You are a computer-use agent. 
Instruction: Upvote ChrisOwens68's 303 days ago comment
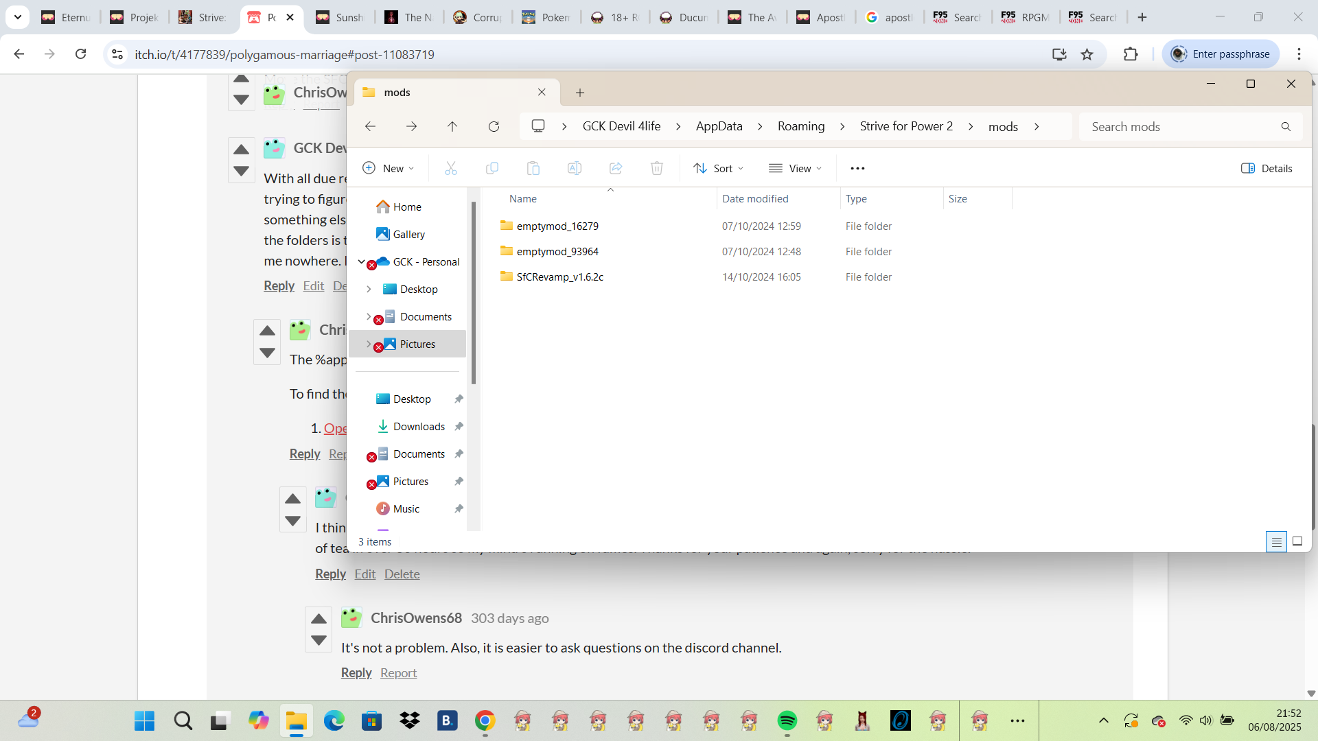[x=319, y=619]
